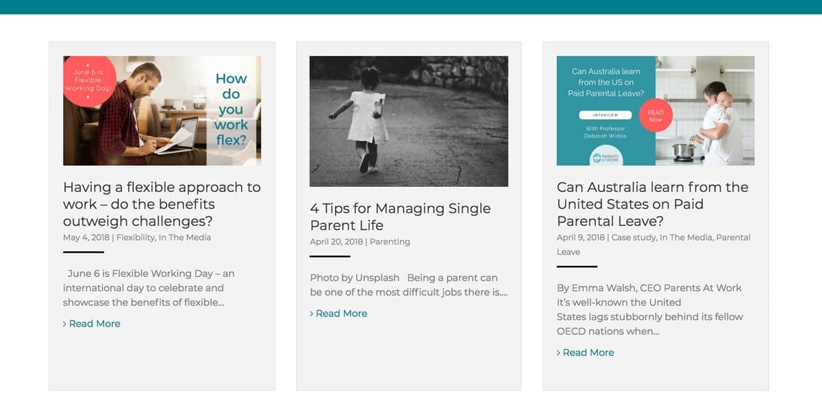
Task: Click the 'June 6 is Flexible Working Day' badge
Action: 88,82
